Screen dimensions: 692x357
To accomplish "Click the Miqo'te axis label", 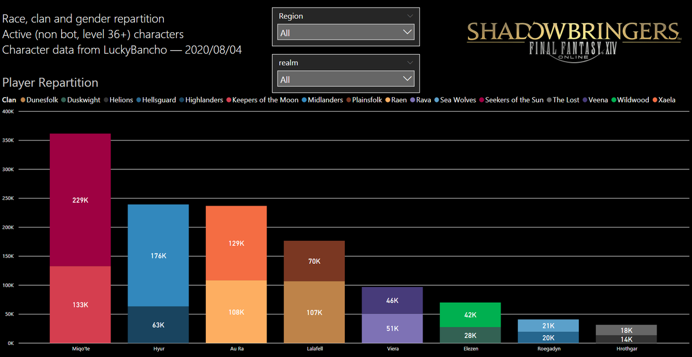I will 80,349.
